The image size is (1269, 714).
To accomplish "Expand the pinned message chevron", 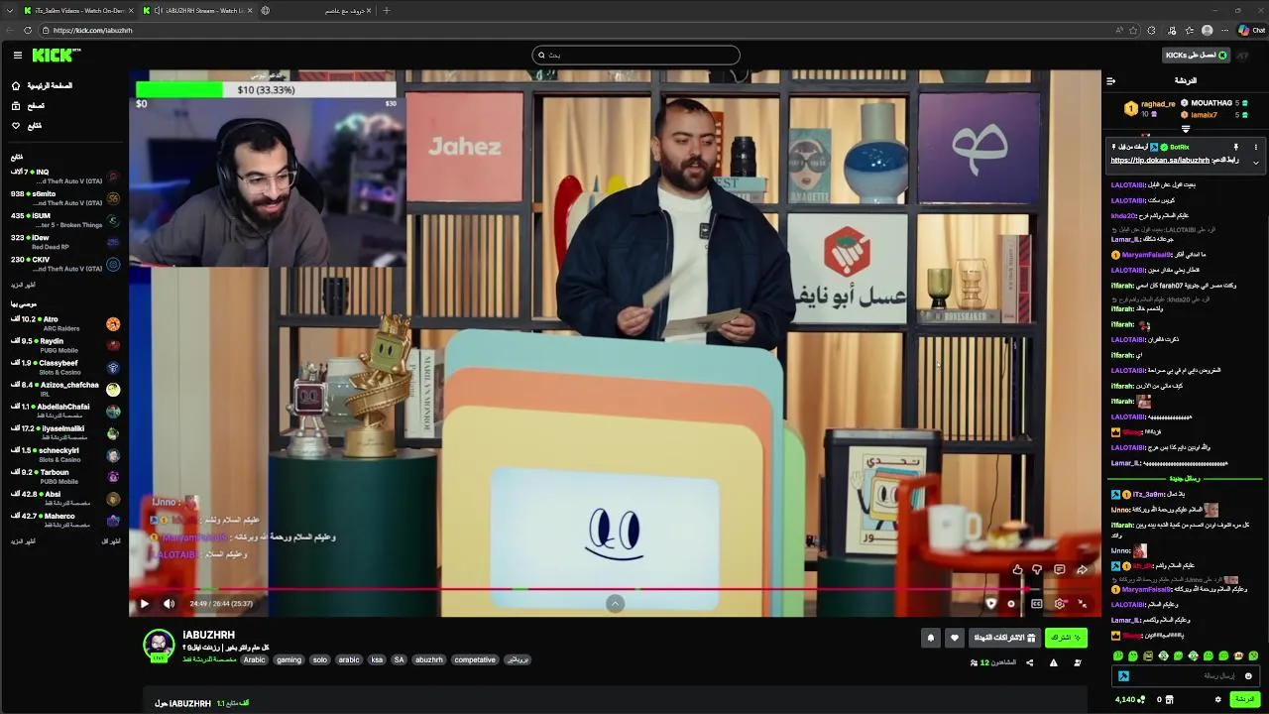I will coord(1255,162).
